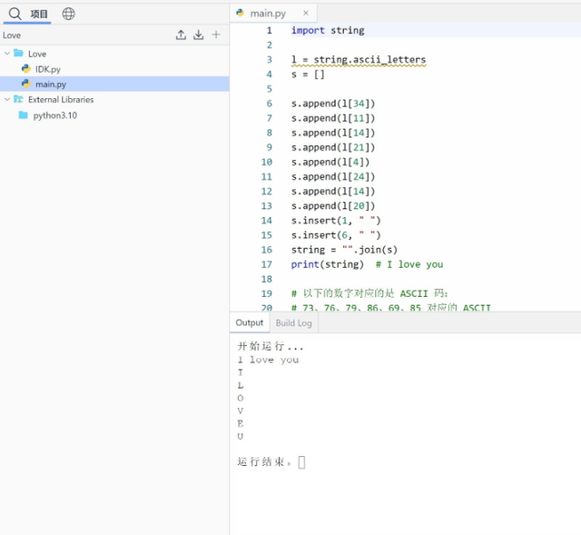The width and height of the screenshot is (581, 535).
Task: Select the Love folder in tree
Action: (37, 54)
